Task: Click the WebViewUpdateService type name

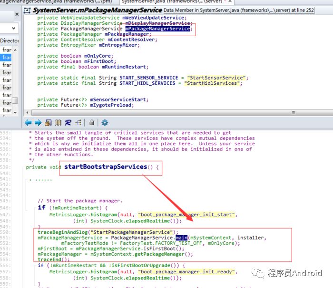Action: click(90, 18)
